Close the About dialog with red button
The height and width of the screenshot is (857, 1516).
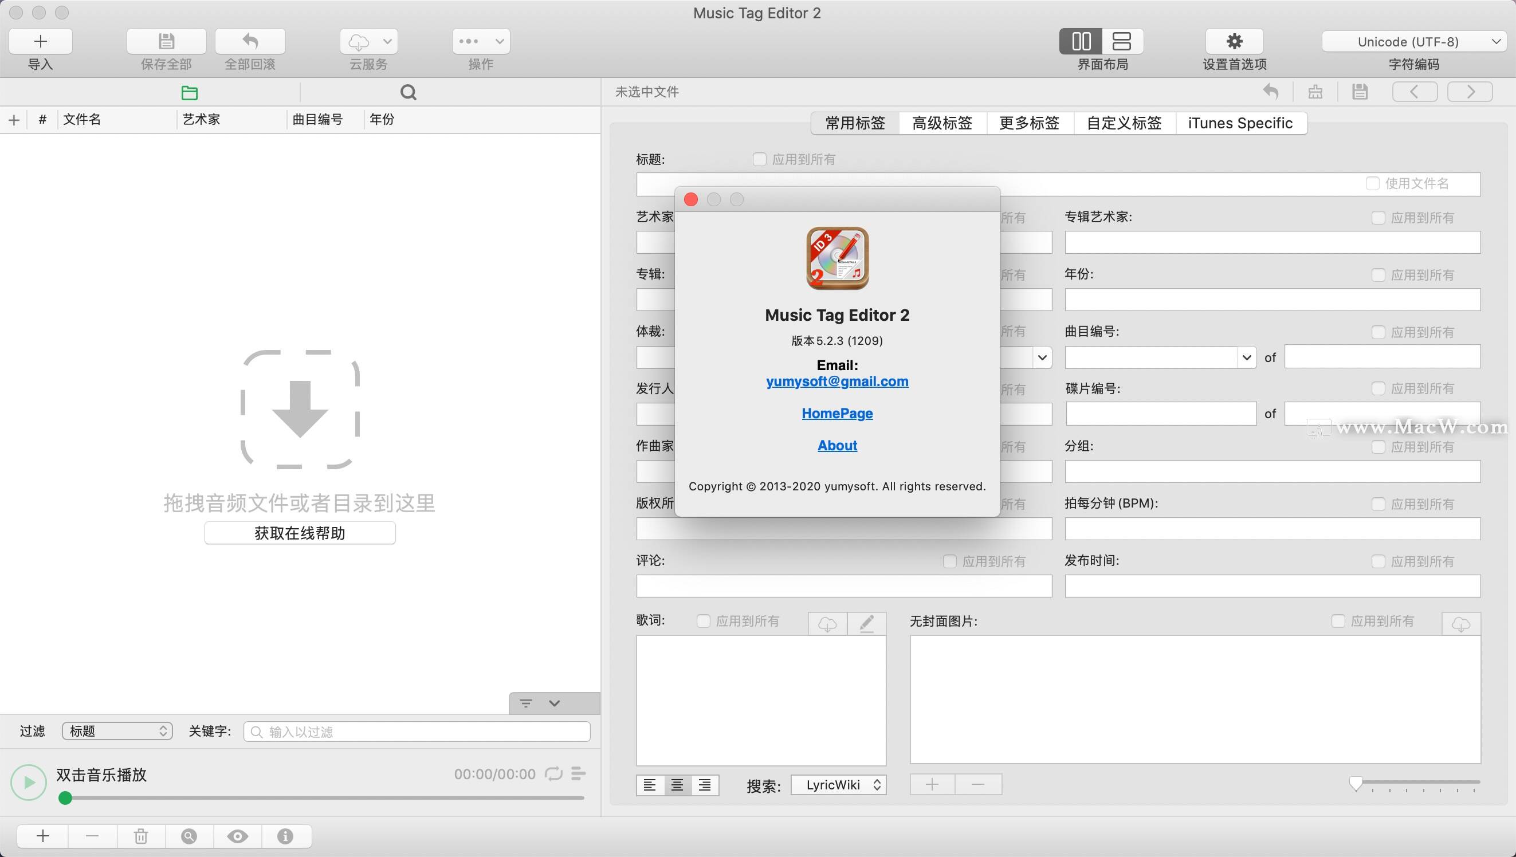tap(691, 199)
